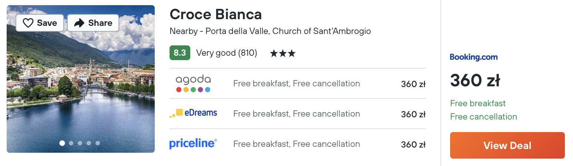Viewport: 573px width, 166px height.
Task: Click the Share arrow icon
Action: click(x=79, y=23)
